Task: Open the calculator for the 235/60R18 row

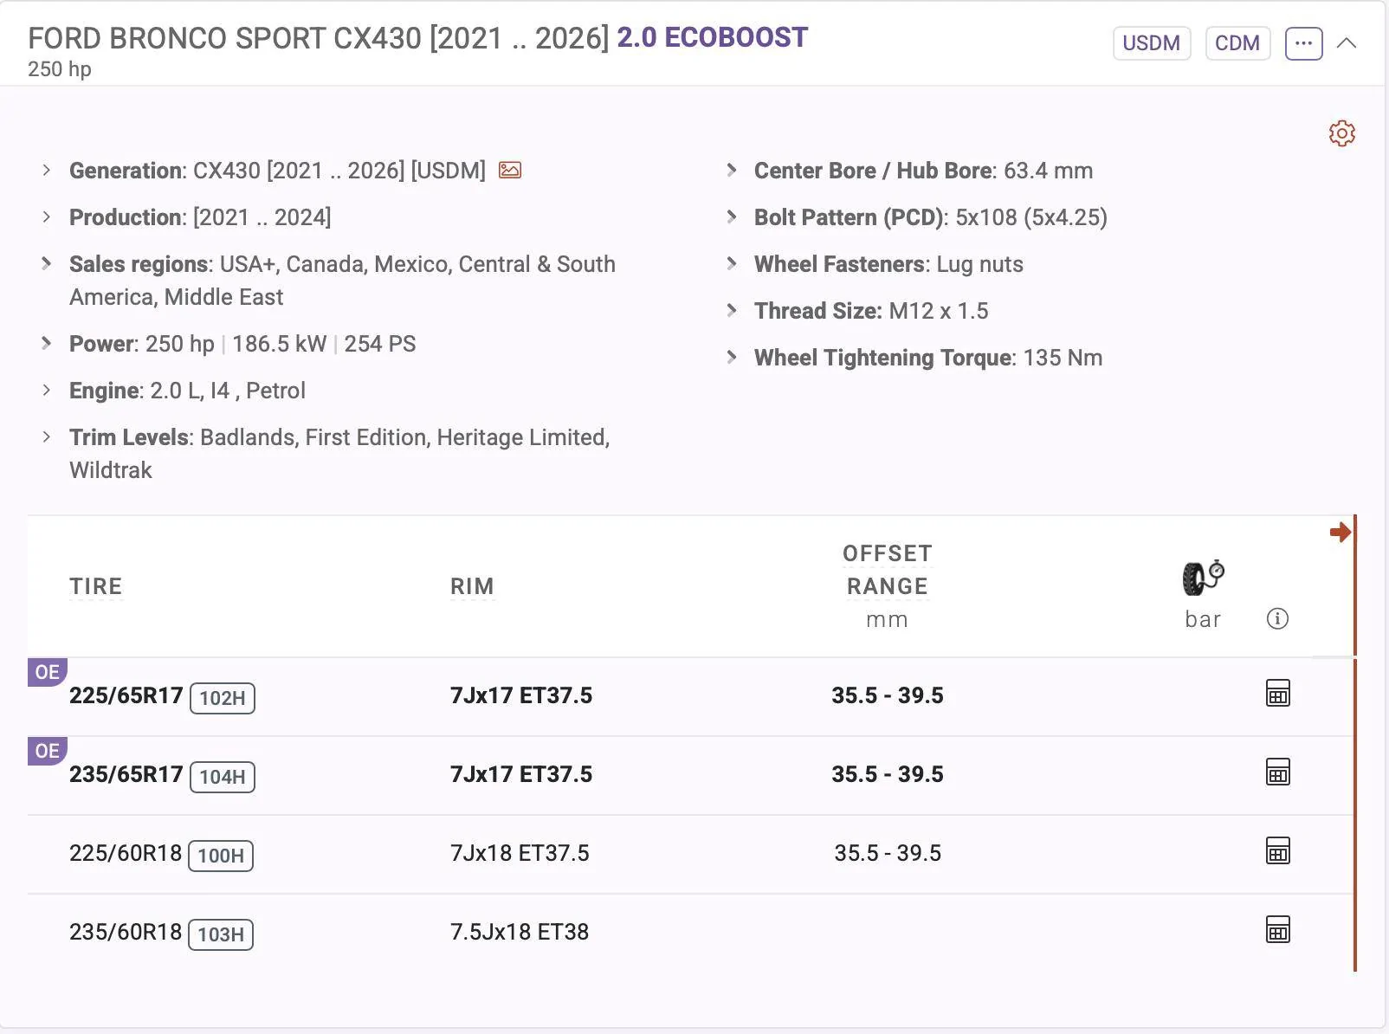Action: click(x=1278, y=930)
